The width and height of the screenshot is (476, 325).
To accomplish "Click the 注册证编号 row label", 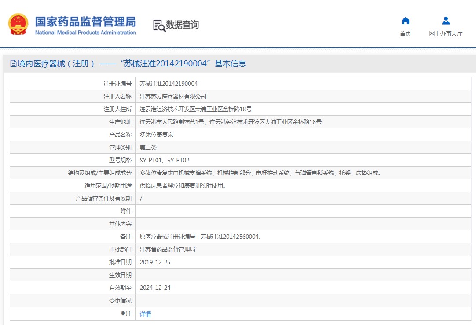I will [117, 84].
